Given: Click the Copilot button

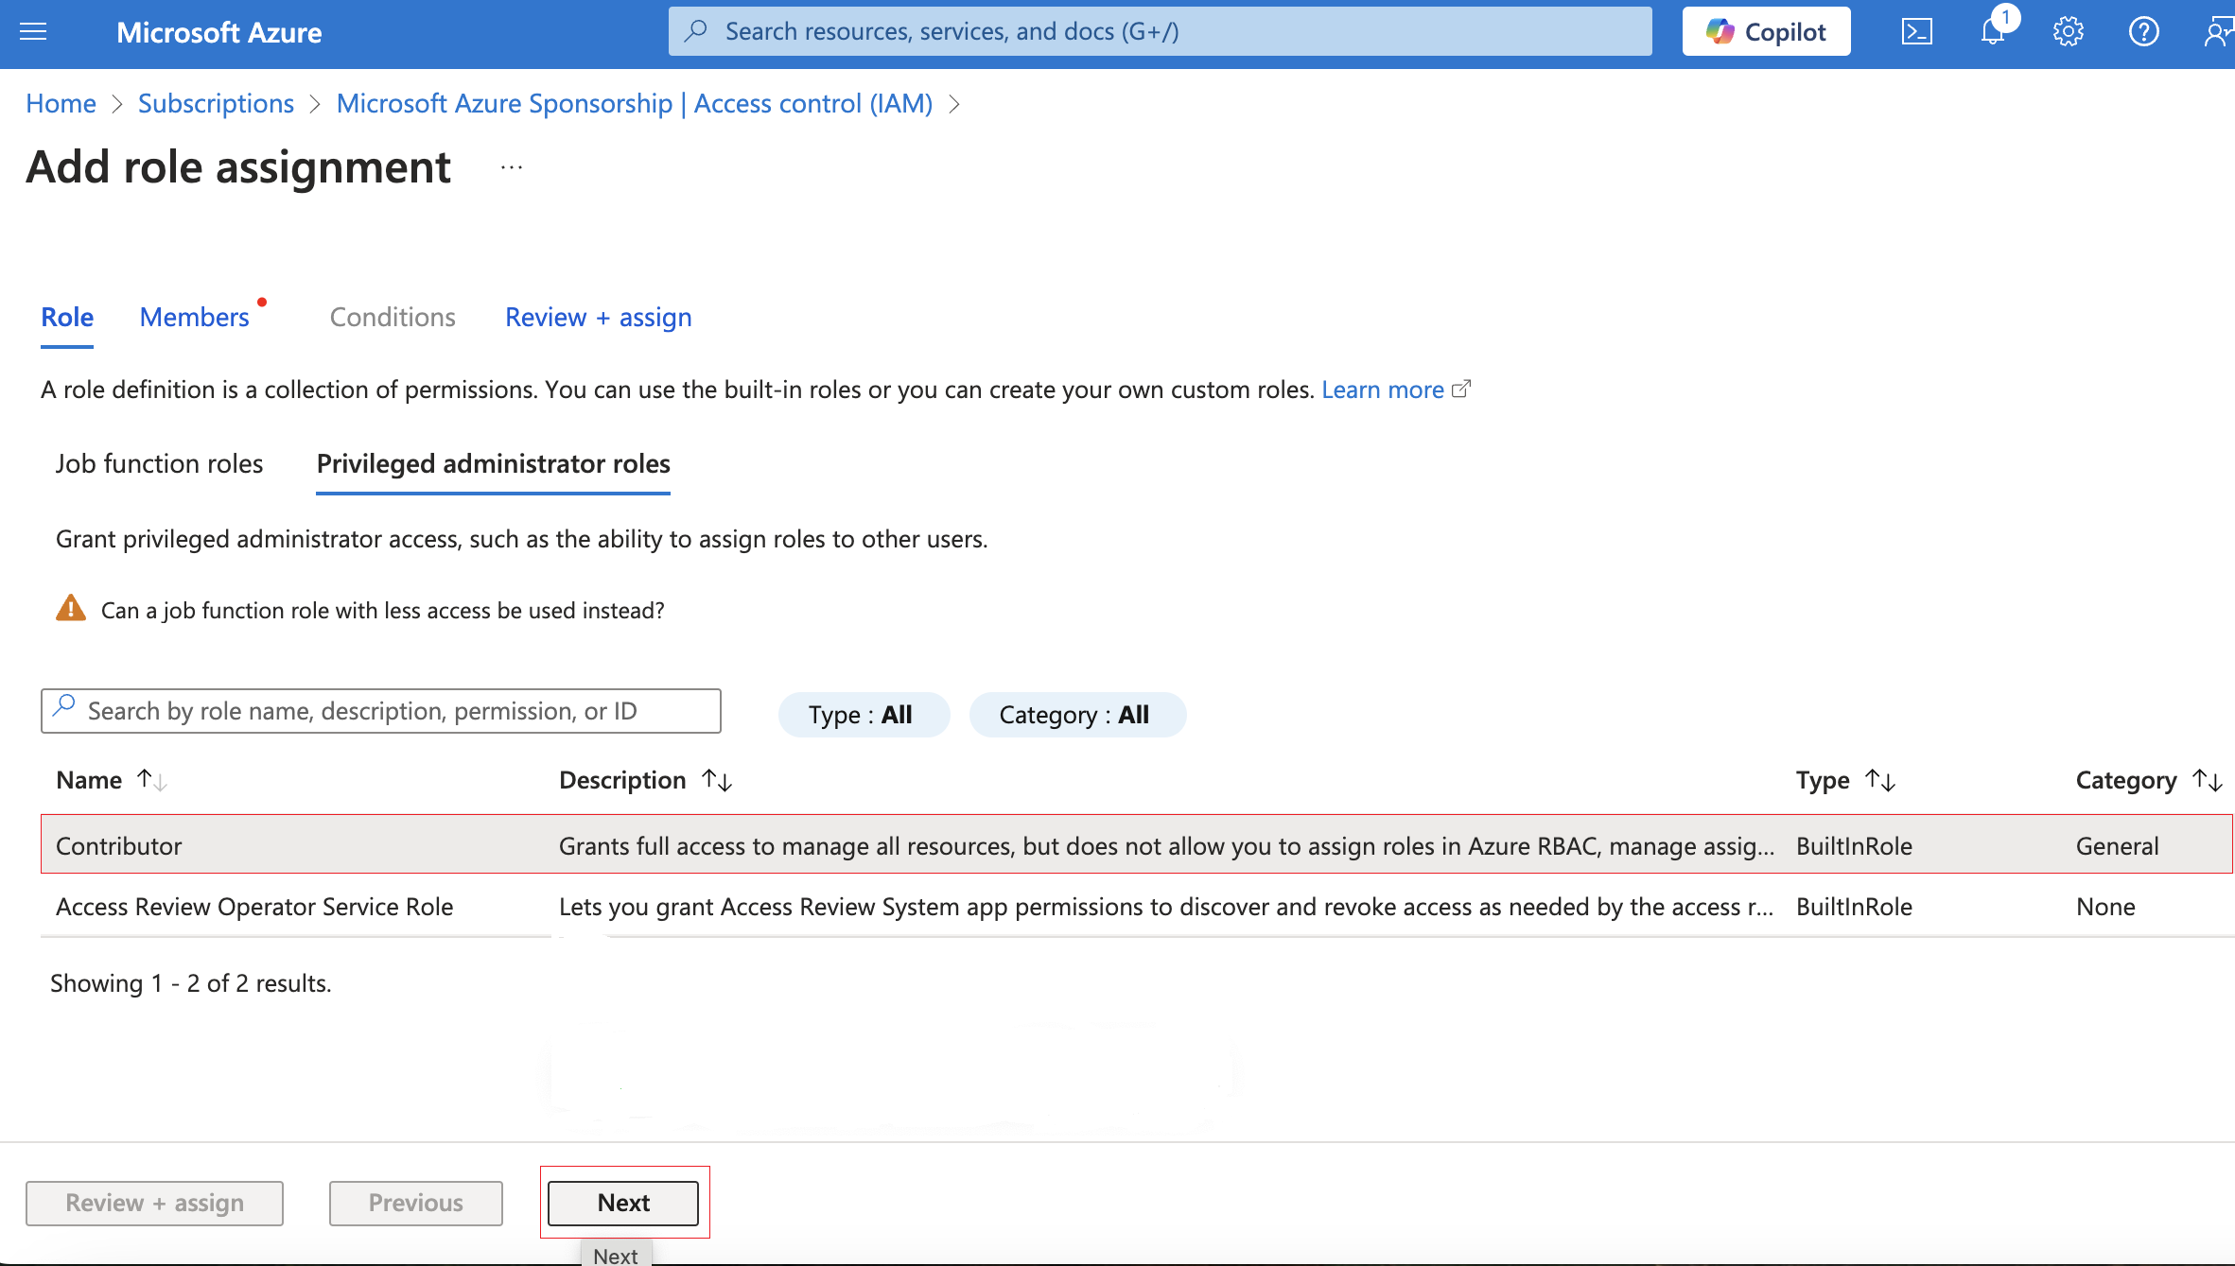Looking at the screenshot, I should pyautogui.click(x=1766, y=32).
